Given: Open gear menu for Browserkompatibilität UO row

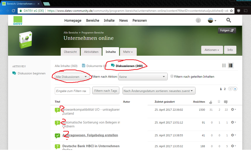Looking at the screenshot, I should pos(233,109).
